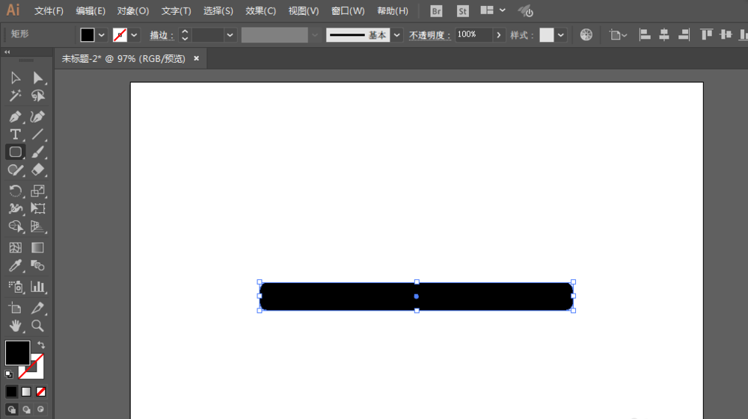Click 描边 stroke panel link
This screenshot has width=748, height=419.
(x=162, y=35)
